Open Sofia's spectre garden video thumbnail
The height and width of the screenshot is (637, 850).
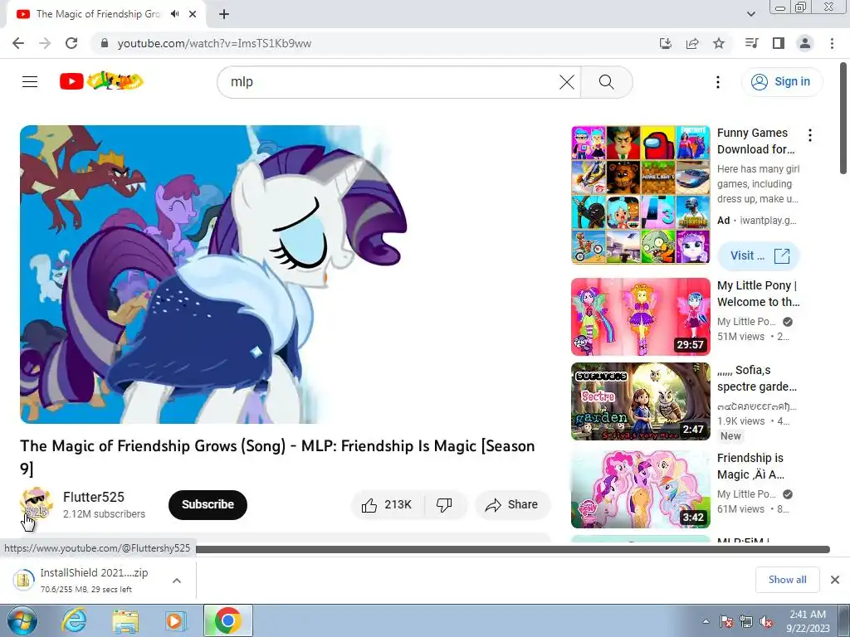(640, 401)
